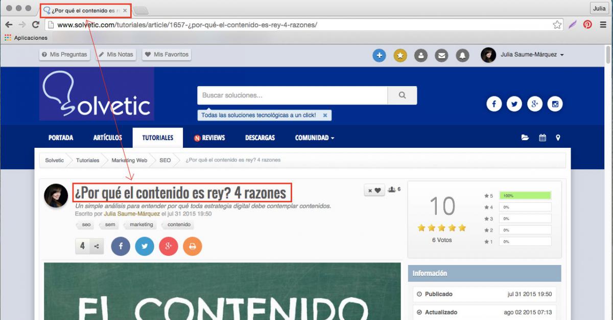Screen dimensions: 613x320
Task: Share article on Google Plus round button
Action: click(169, 247)
